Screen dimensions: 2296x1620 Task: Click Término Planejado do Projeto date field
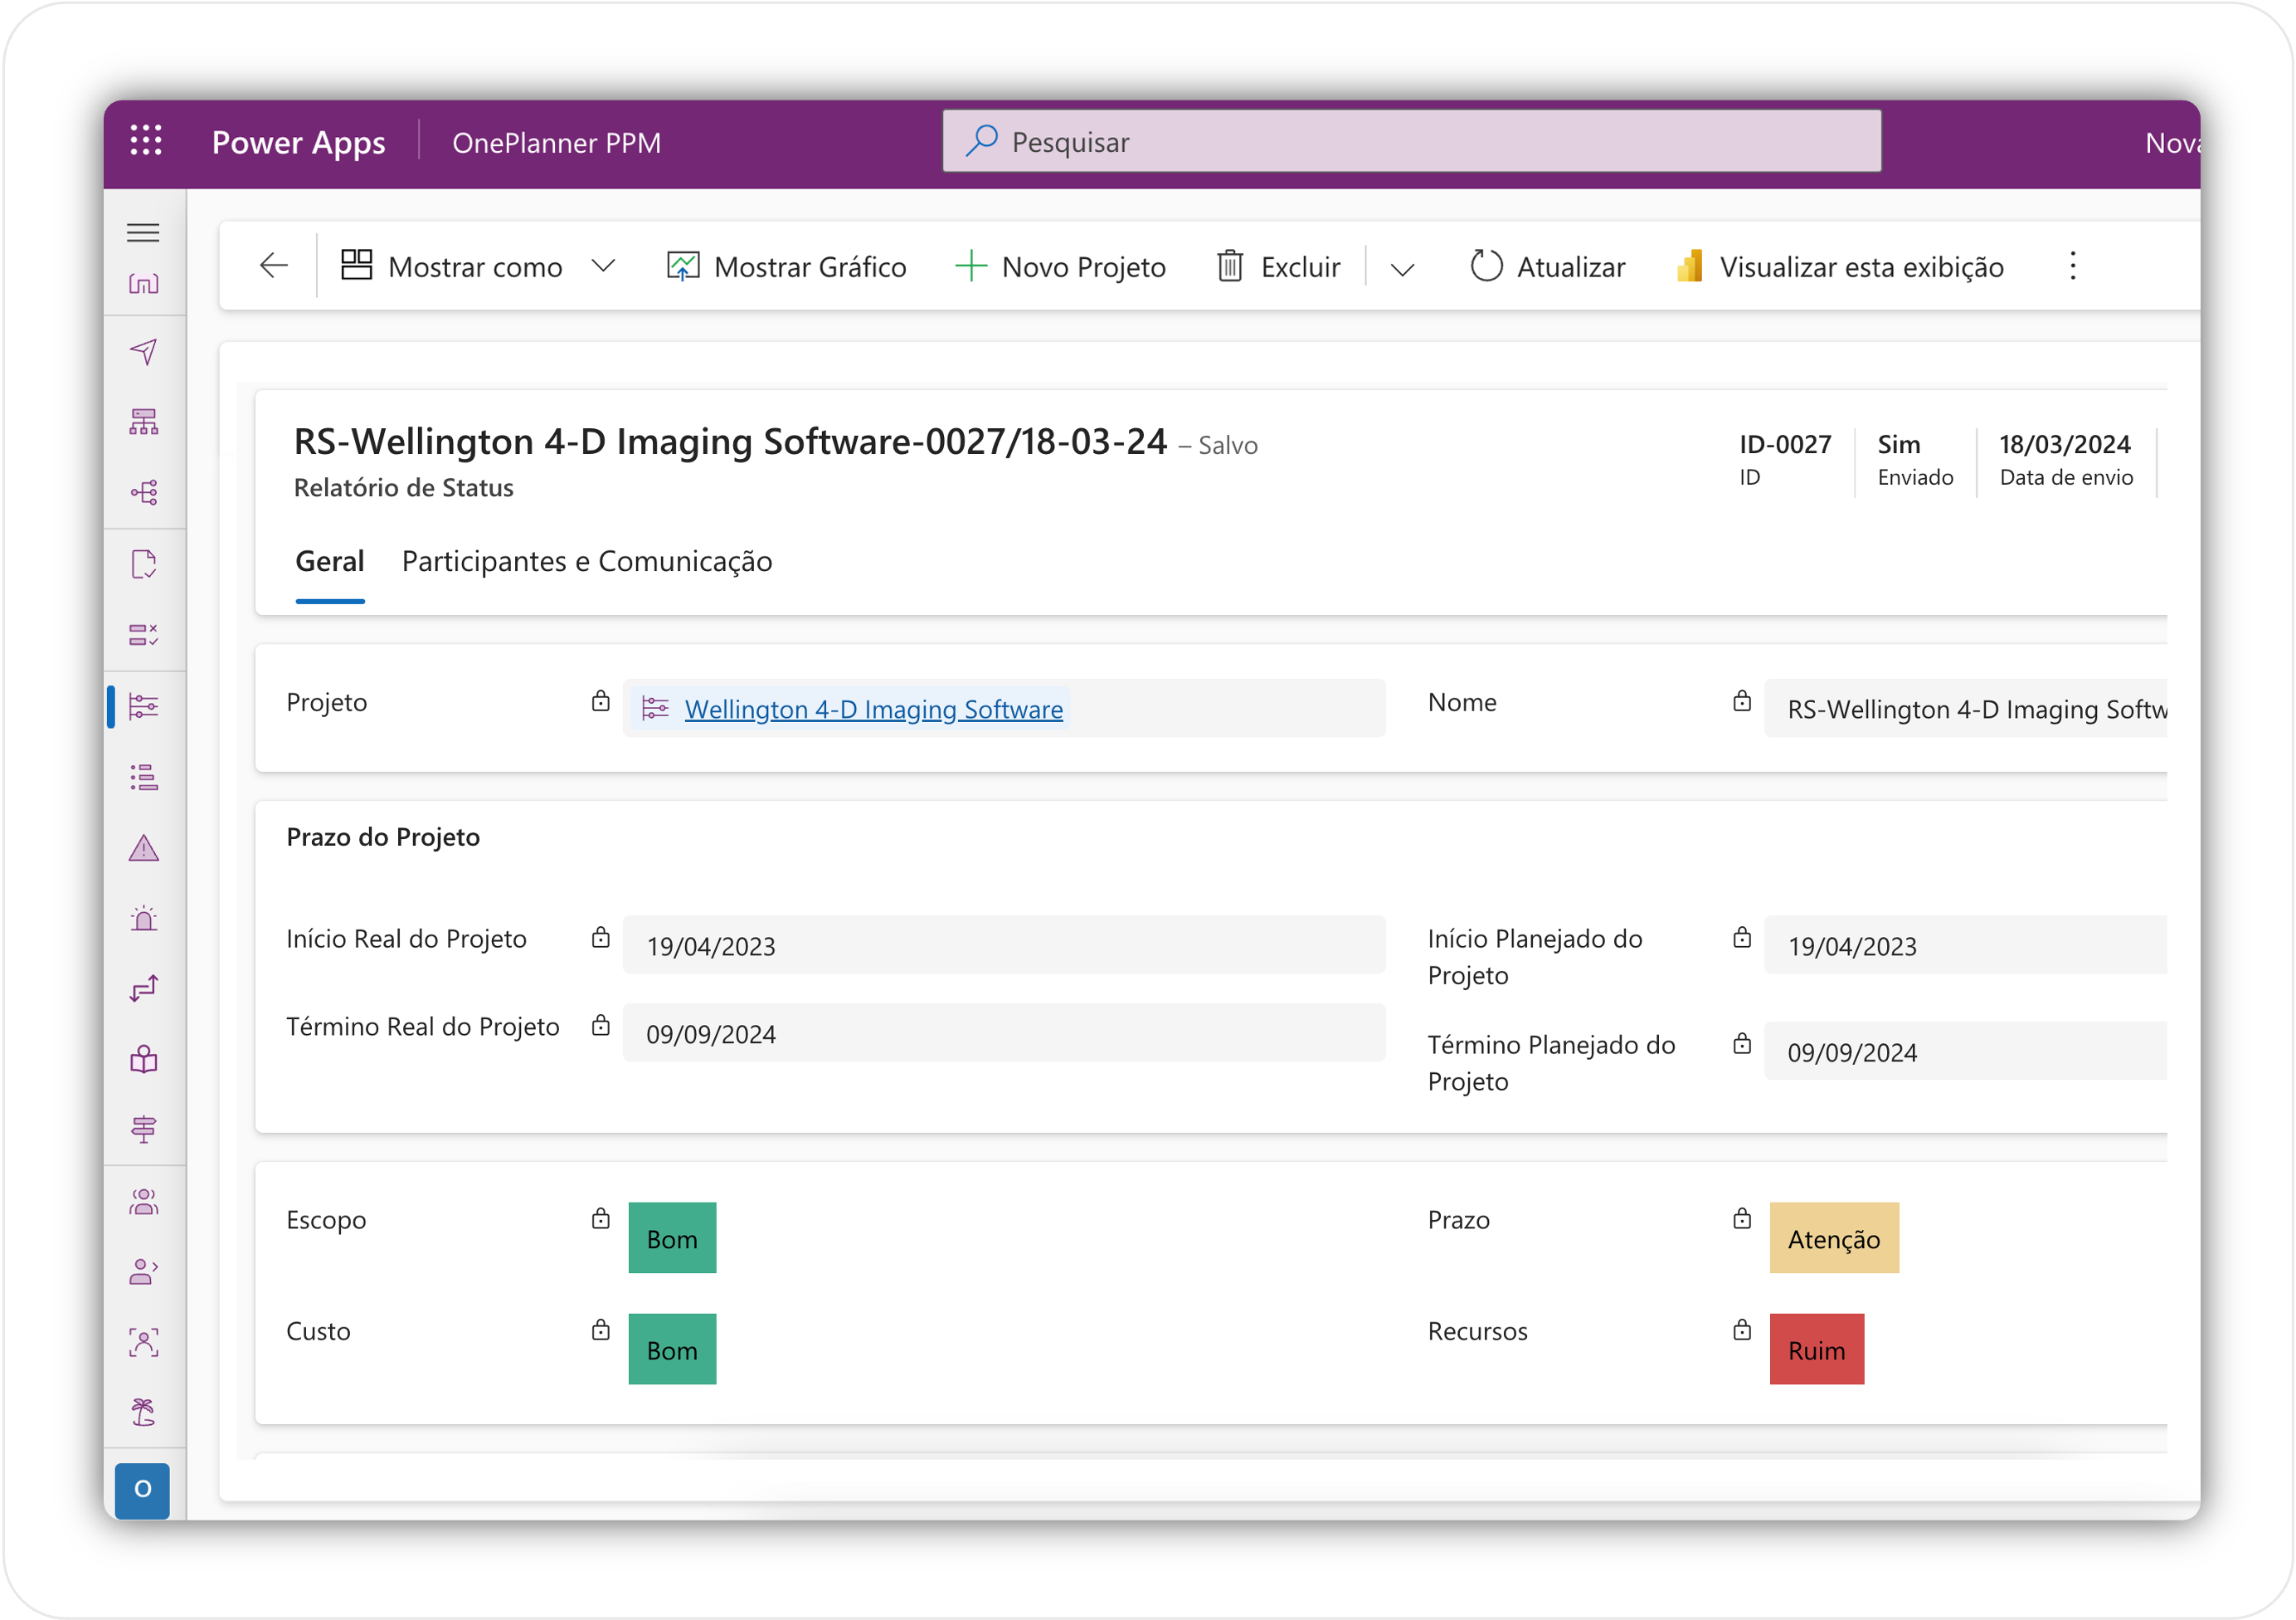point(1964,1051)
